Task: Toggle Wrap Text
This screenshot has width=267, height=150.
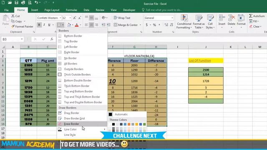Action: tap(122, 18)
